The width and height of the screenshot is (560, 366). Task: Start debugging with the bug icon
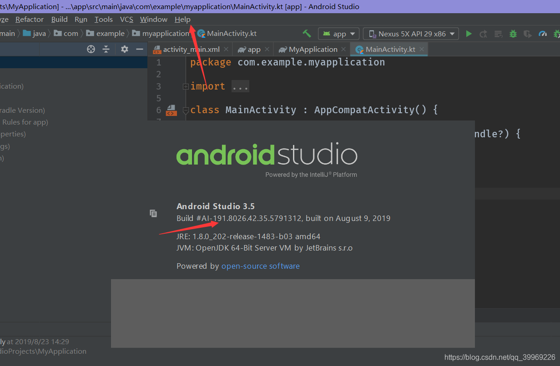513,33
